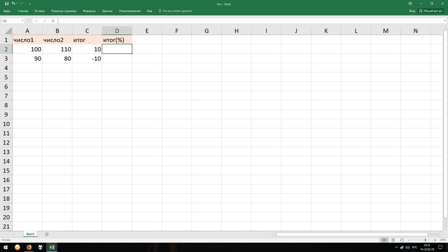Switch to the Вставка ribbon tab
The height and width of the screenshot is (252, 448).
coord(40,11)
